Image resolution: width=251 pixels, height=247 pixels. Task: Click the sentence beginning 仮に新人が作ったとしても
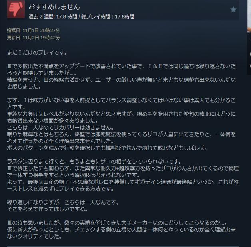(122, 233)
